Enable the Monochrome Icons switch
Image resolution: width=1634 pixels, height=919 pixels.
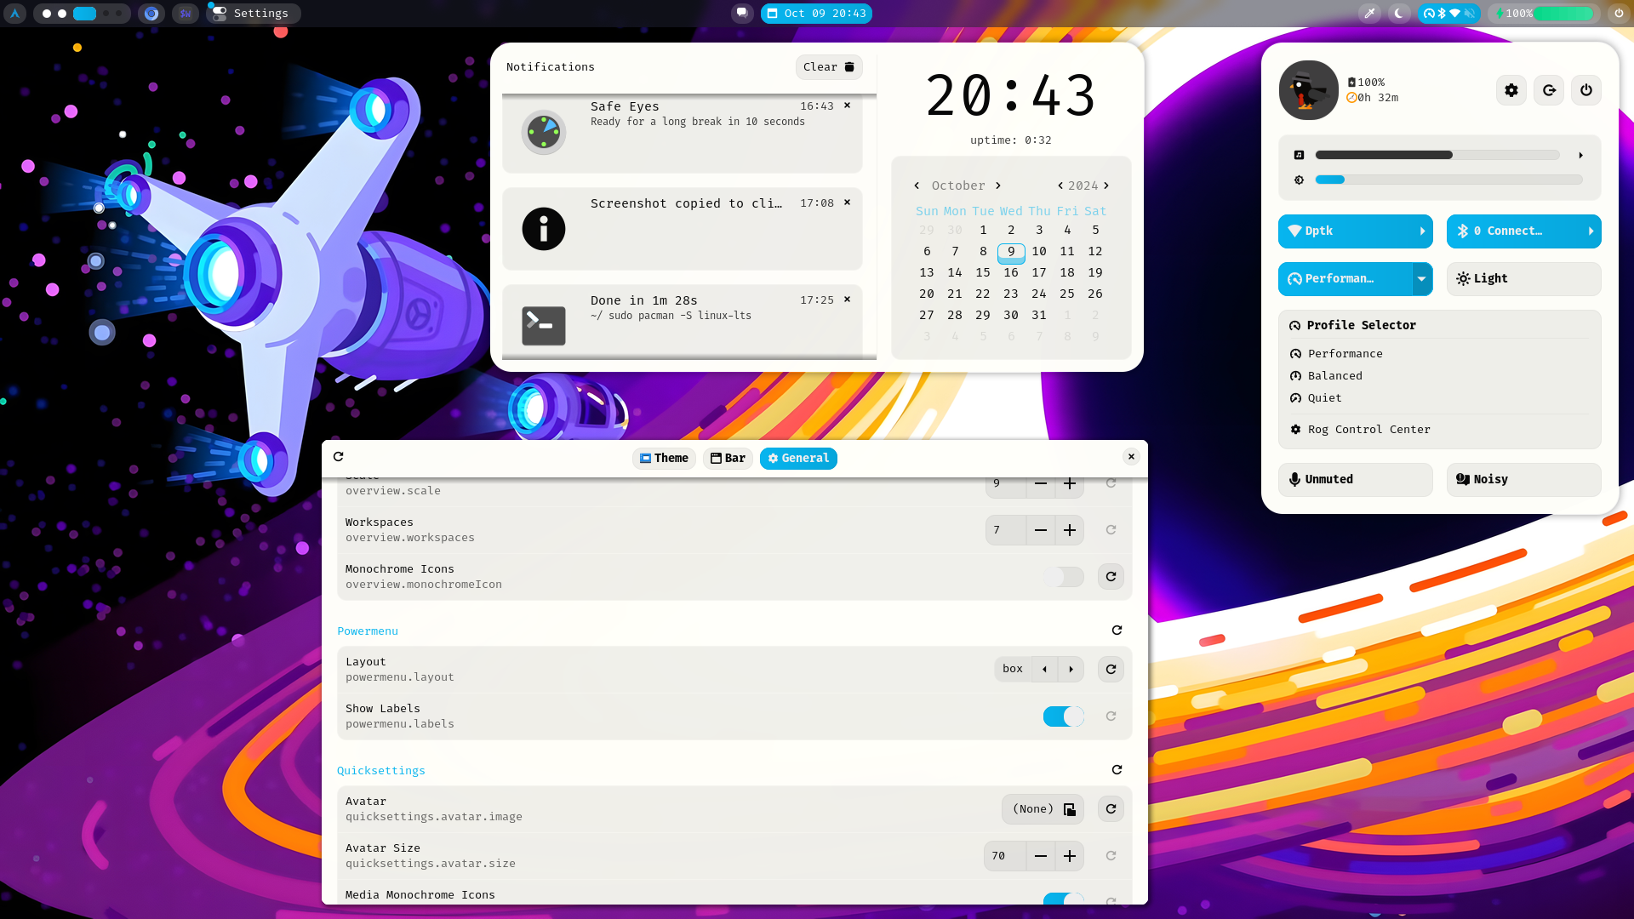coord(1063,577)
